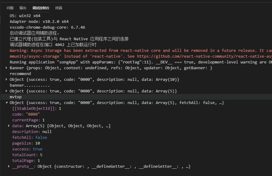
Task: Click the pageSize 10 property
Action: (x=26, y=143)
